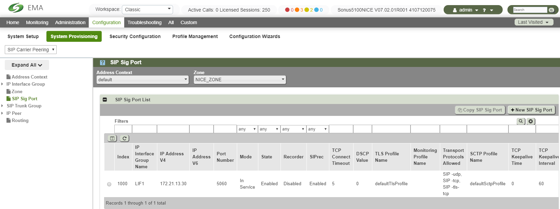
Task: Click the magnifier icon beside the Search box
Action: click(x=551, y=10)
